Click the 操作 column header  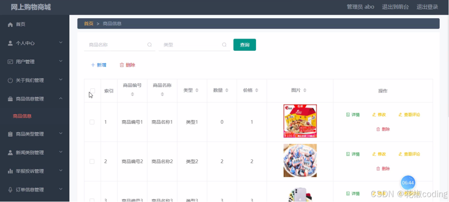[383, 91]
